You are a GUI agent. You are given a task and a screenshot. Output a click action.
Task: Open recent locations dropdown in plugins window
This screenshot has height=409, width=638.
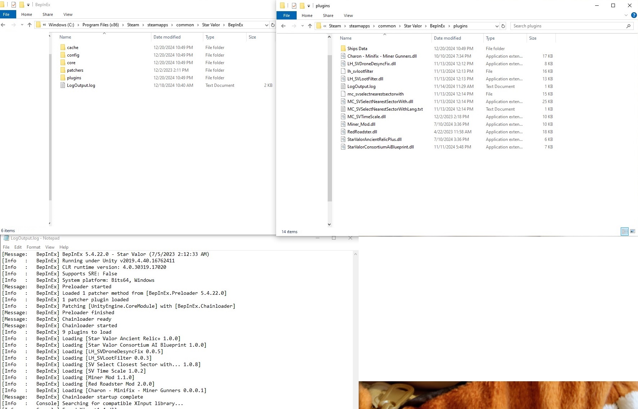tap(302, 26)
